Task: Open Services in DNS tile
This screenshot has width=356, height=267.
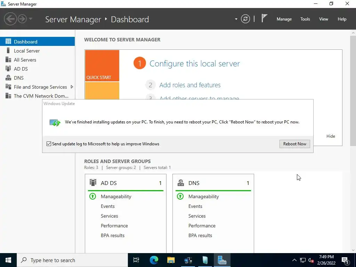Action: pyautogui.click(x=197, y=216)
